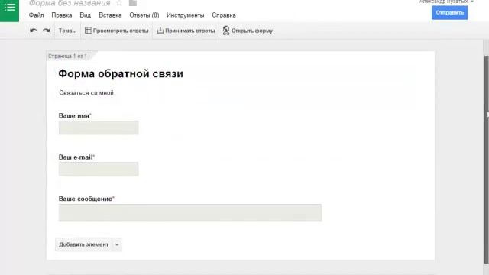The image size is (489, 275).
Task: Move form using the folder icon
Action: 133,3
